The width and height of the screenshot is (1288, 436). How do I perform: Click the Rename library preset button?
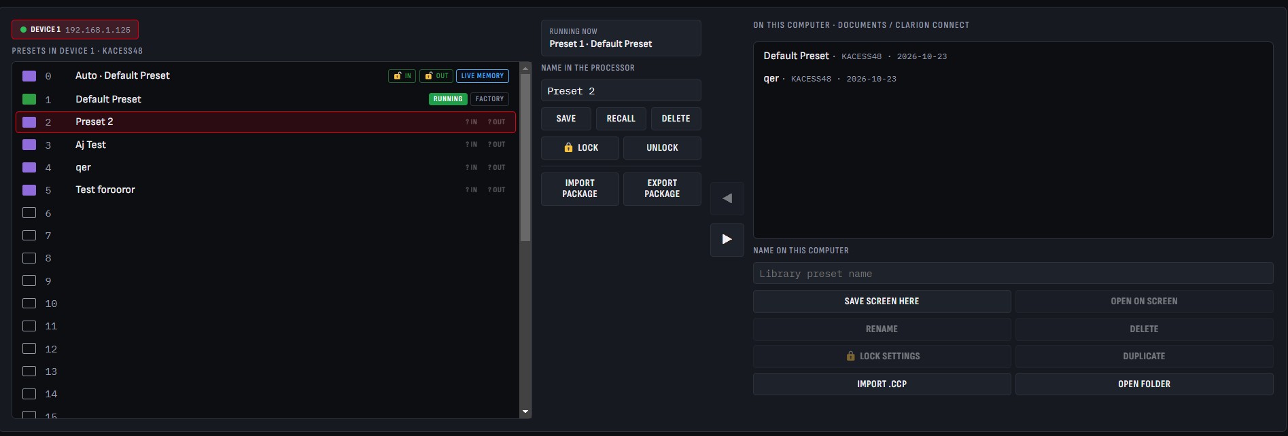coord(882,329)
